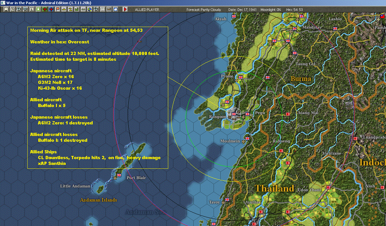Select the Japanese flag base at Vinh
The width and height of the screenshot is (386, 226).
pyautogui.click(x=382, y=187)
